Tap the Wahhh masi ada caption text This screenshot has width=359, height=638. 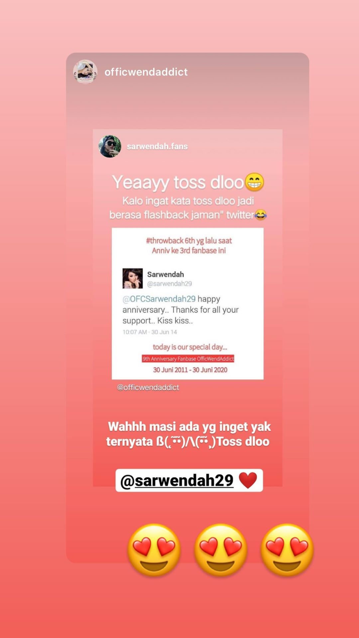click(x=189, y=434)
